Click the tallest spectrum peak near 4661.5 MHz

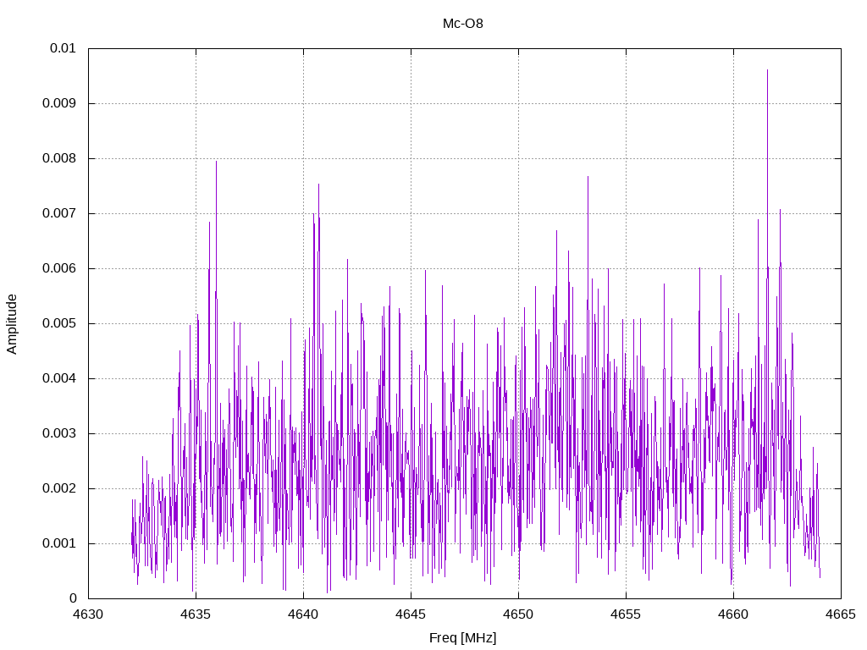click(x=767, y=71)
